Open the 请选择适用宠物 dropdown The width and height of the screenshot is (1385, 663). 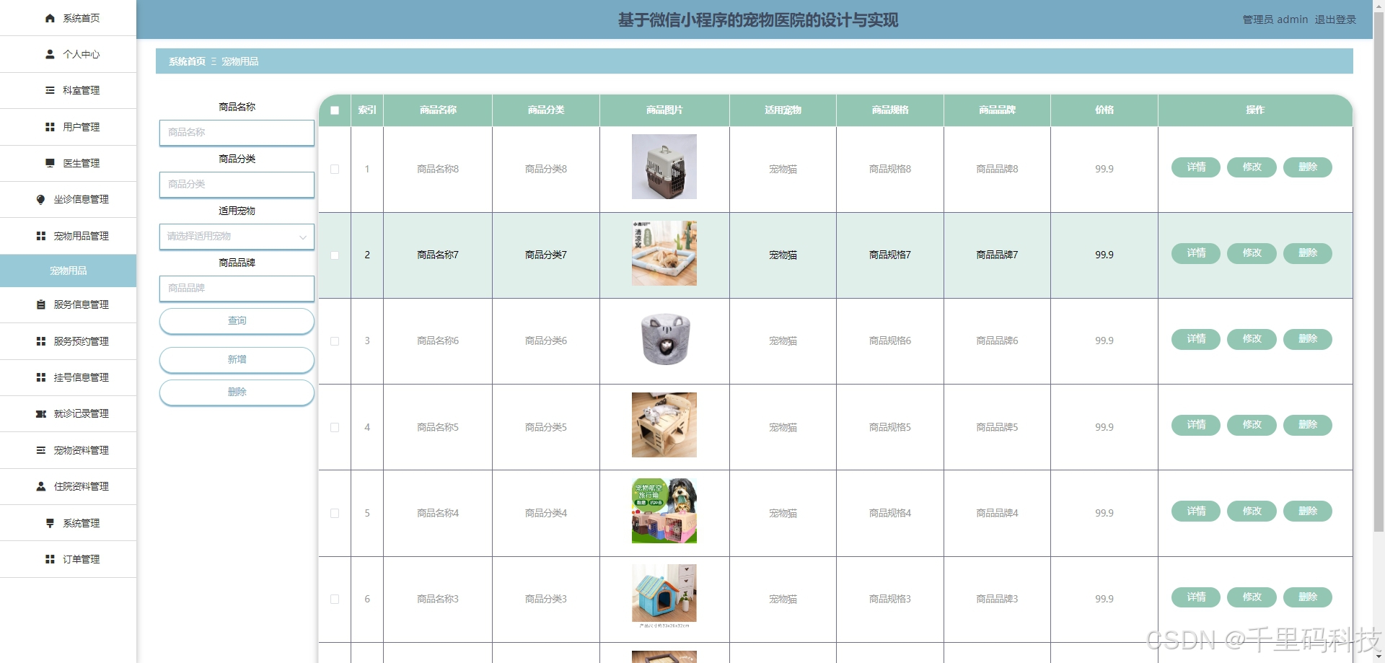click(237, 237)
